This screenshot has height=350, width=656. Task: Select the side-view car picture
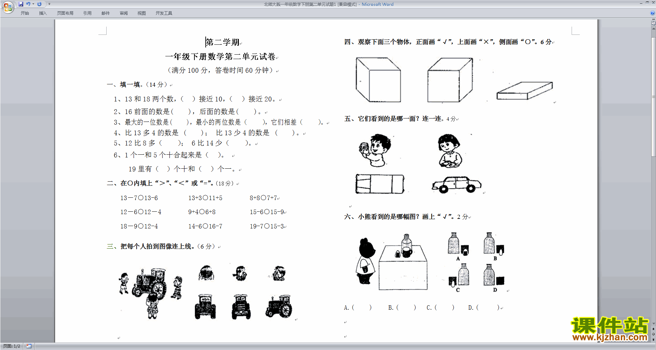point(456,185)
